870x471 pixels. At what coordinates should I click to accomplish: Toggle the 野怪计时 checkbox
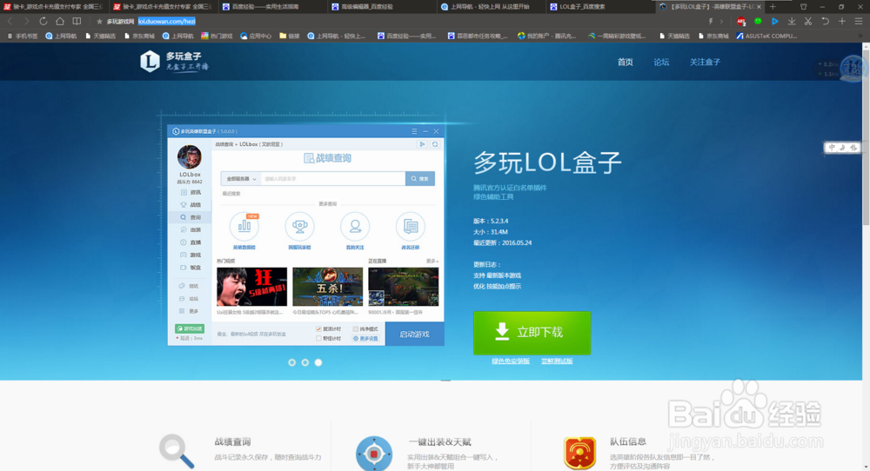[x=318, y=338]
